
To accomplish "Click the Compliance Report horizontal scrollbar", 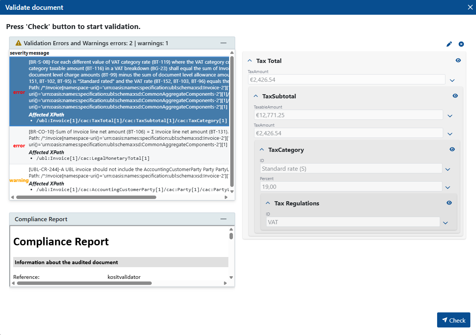I will click(84, 283).
